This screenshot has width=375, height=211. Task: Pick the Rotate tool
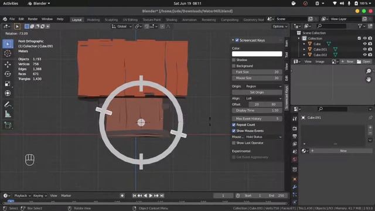coord(8,74)
